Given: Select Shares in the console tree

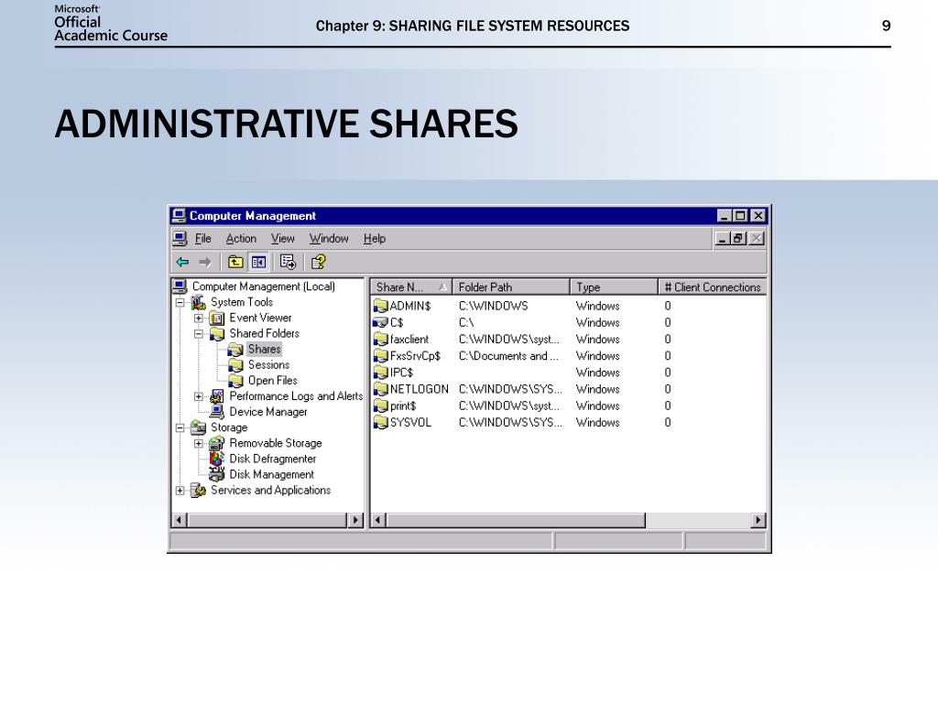Looking at the screenshot, I should 265,349.
